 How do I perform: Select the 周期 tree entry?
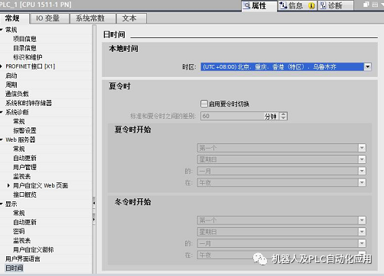(11, 85)
